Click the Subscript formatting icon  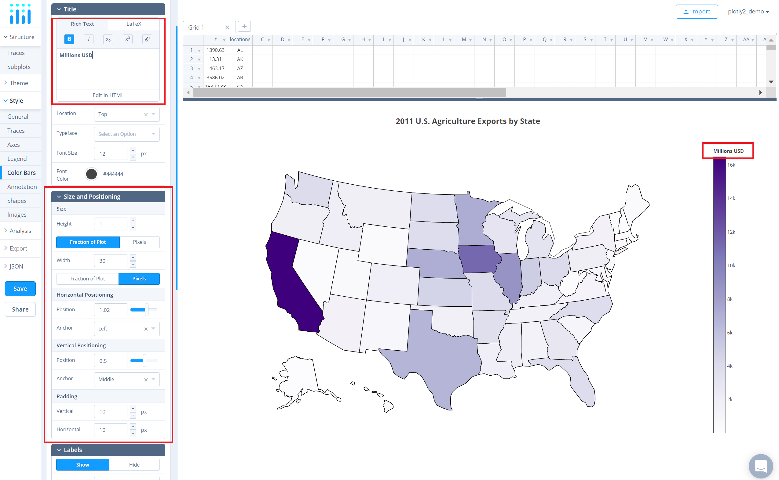click(x=108, y=39)
